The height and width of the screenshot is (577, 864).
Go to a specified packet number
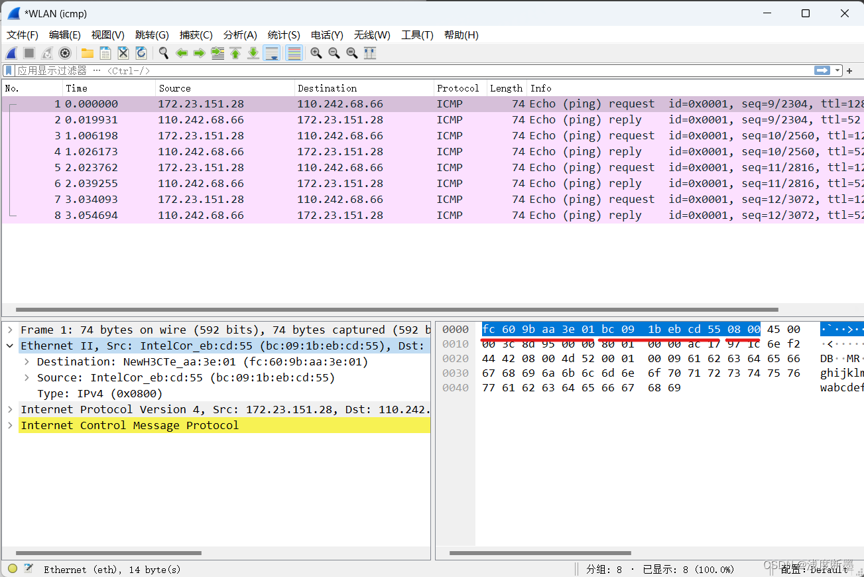217,53
